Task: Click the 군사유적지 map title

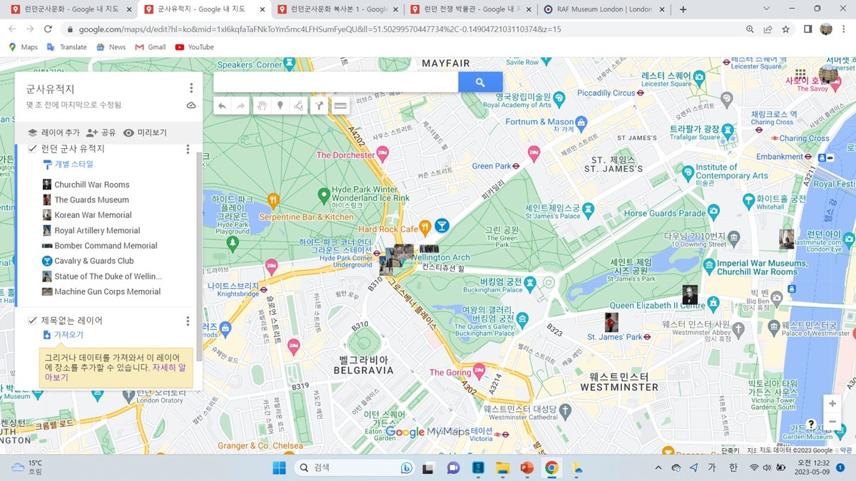Action: (50, 89)
